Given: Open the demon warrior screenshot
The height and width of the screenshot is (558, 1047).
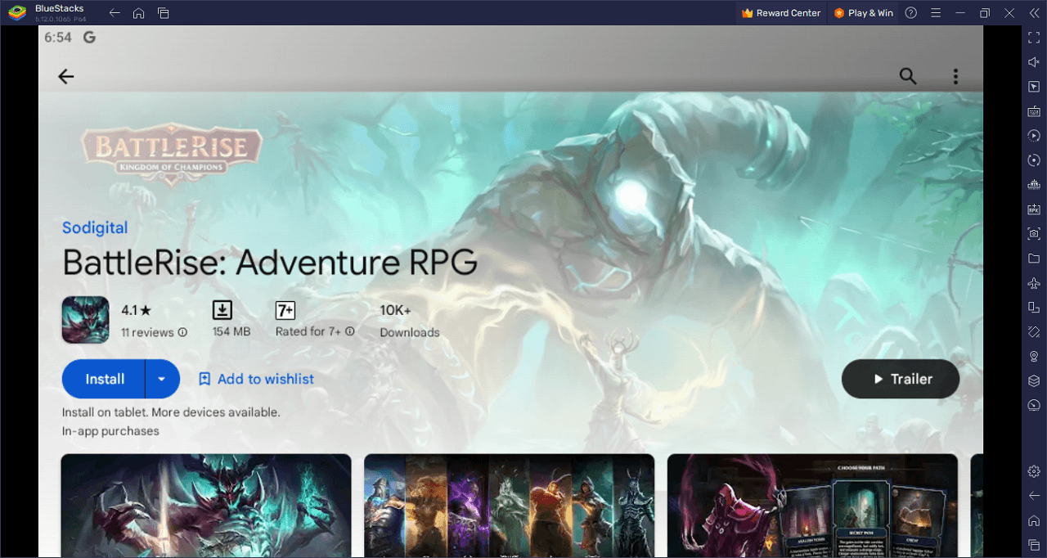Looking at the screenshot, I should coord(206,505).
